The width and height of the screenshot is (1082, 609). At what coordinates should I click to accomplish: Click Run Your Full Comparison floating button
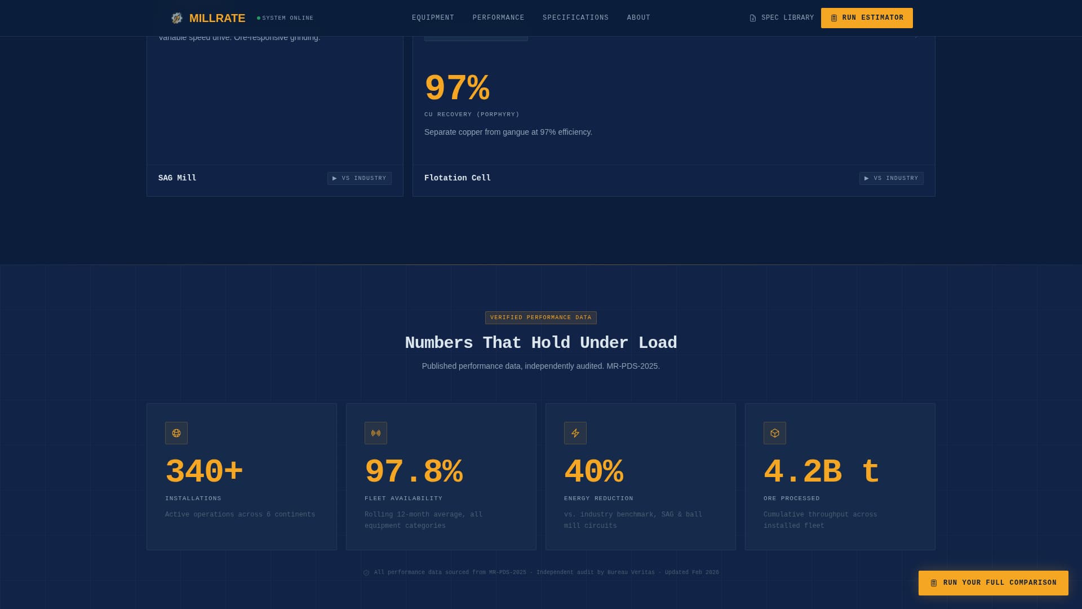[993, 583]
